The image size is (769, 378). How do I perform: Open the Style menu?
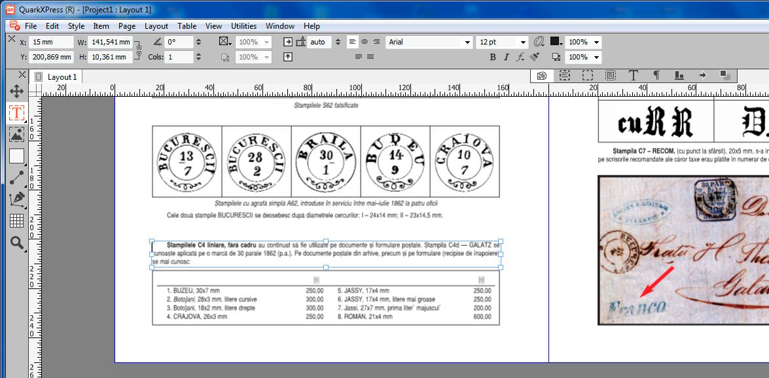pyautogui.click(x=76, y=26)
